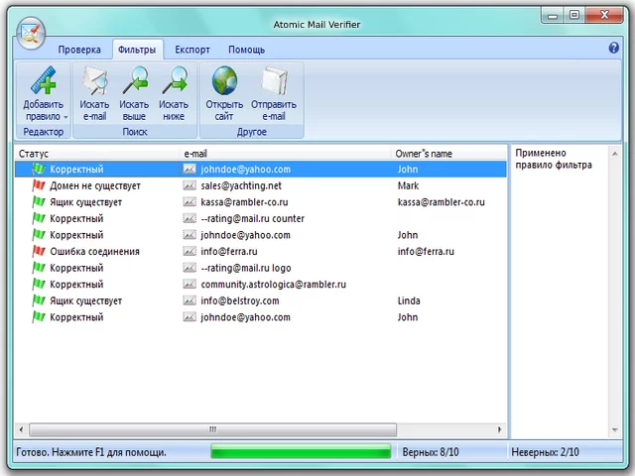The height and width of the screenshot is (476, 635).
Task: Click the Готово status bar message
Action: tap(91, 452)
